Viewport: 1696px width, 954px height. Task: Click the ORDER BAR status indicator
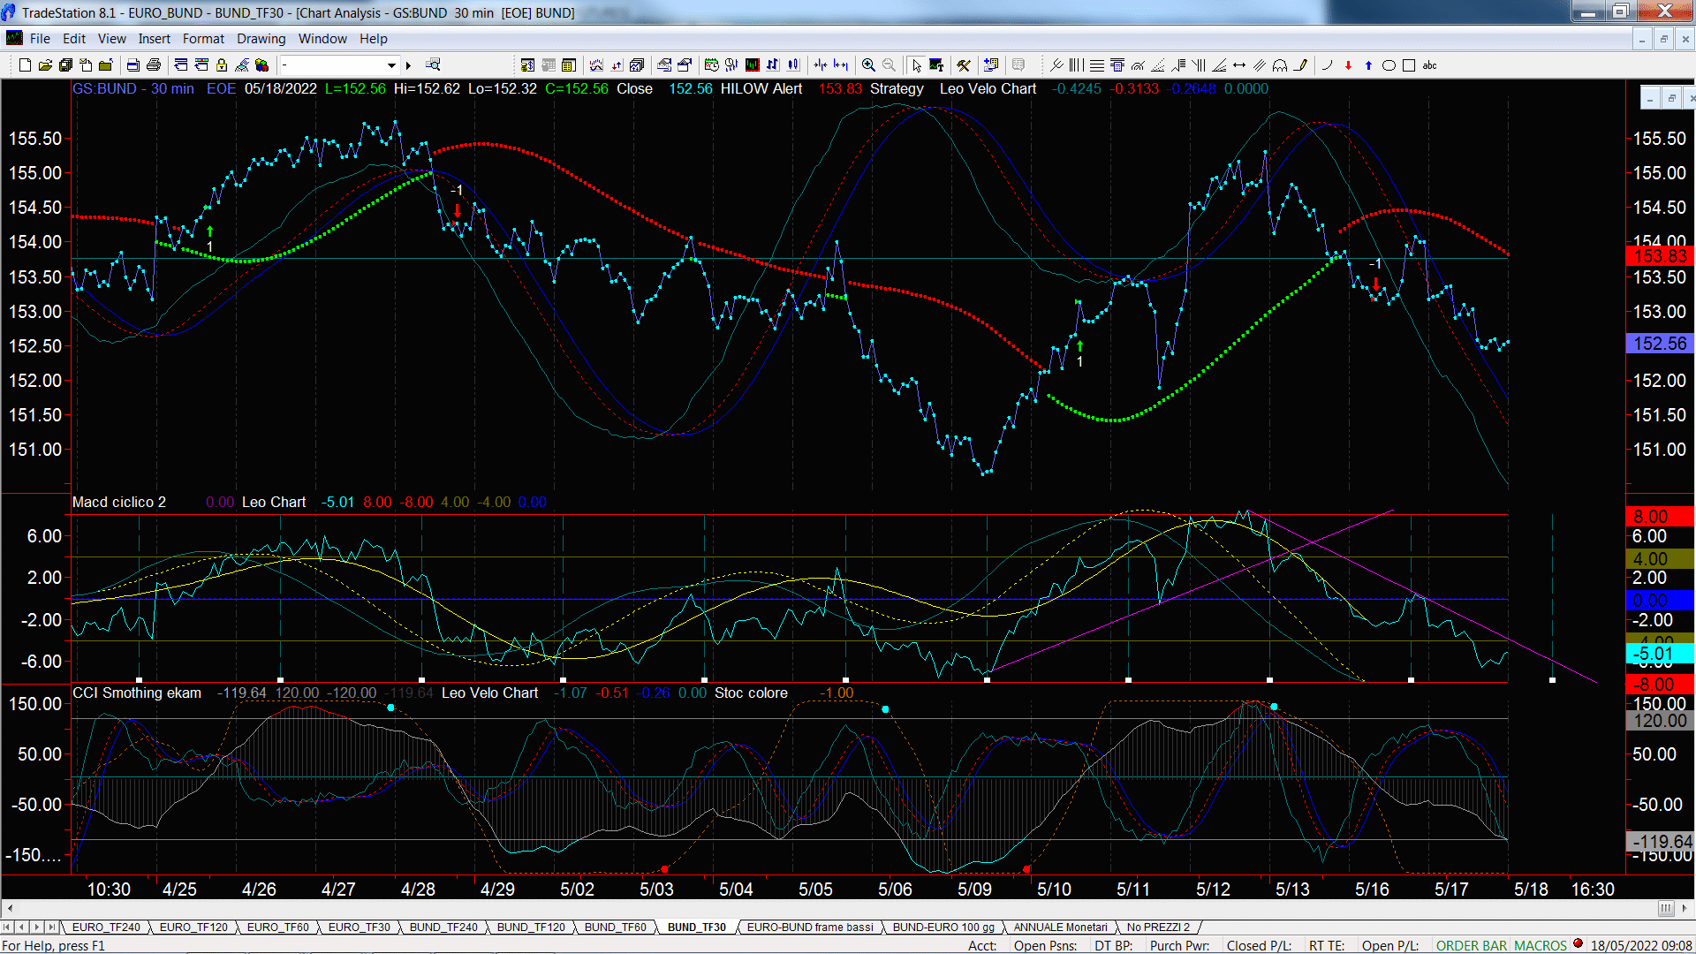pos(1471,945)
